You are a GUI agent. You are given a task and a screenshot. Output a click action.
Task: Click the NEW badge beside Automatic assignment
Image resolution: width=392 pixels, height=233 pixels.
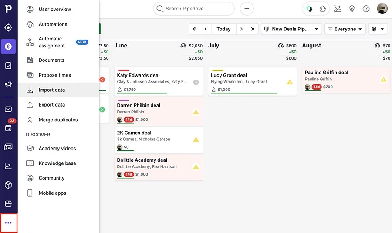82,42
